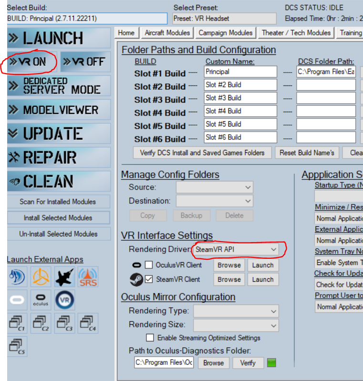Open the black oculus labeled icon
This screenshot has width=363, height=381.
(41, 300)
